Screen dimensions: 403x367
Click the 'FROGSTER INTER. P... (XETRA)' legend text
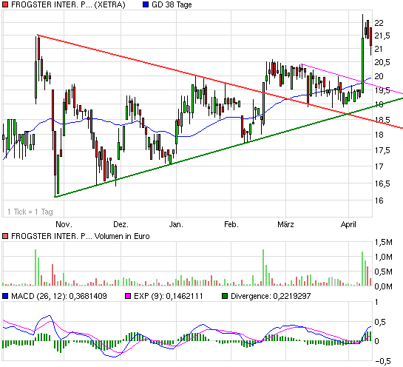tap(68, 5)
